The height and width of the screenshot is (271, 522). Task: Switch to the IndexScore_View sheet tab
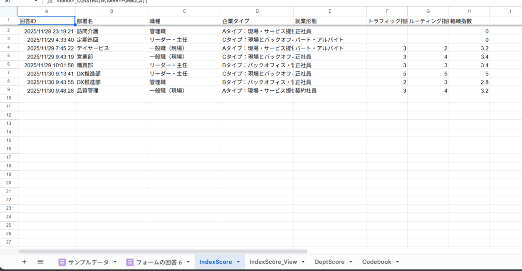(273, 262)
